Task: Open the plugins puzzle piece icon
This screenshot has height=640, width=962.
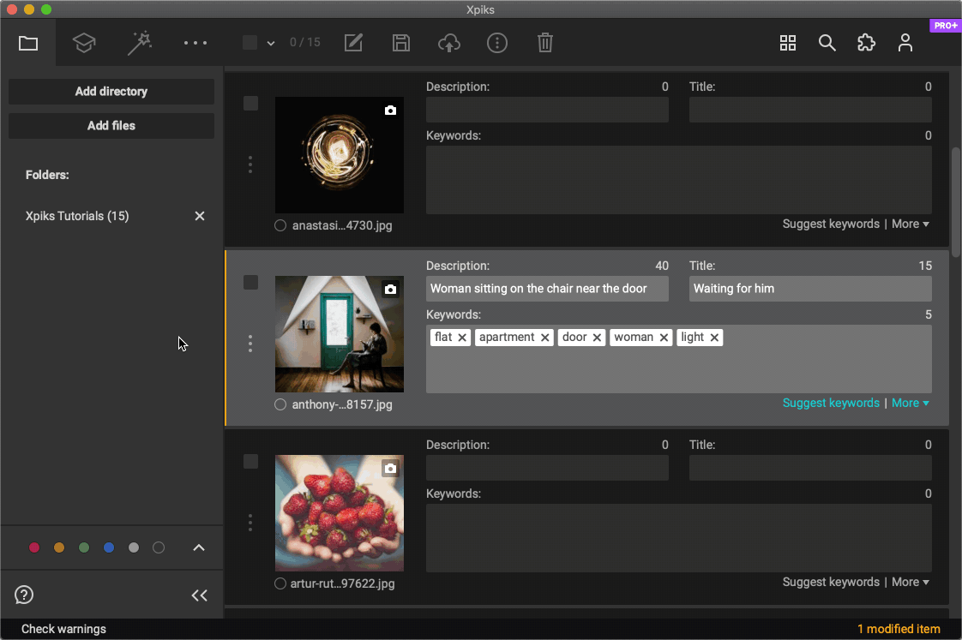Action: 866,43
